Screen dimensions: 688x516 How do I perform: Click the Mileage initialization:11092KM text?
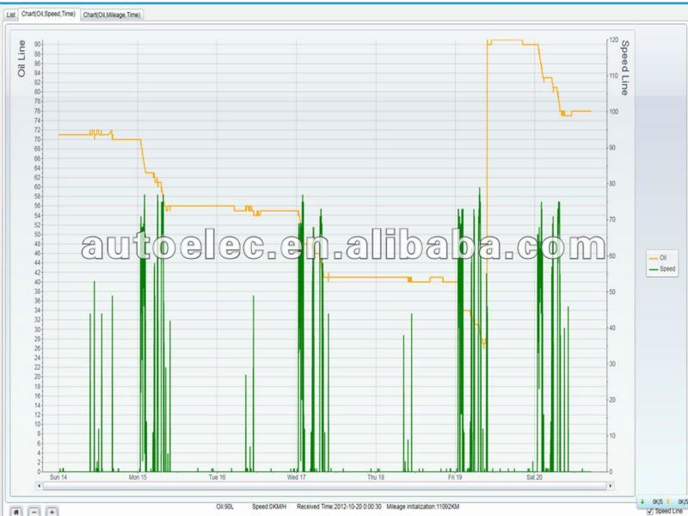pos(423,507)
